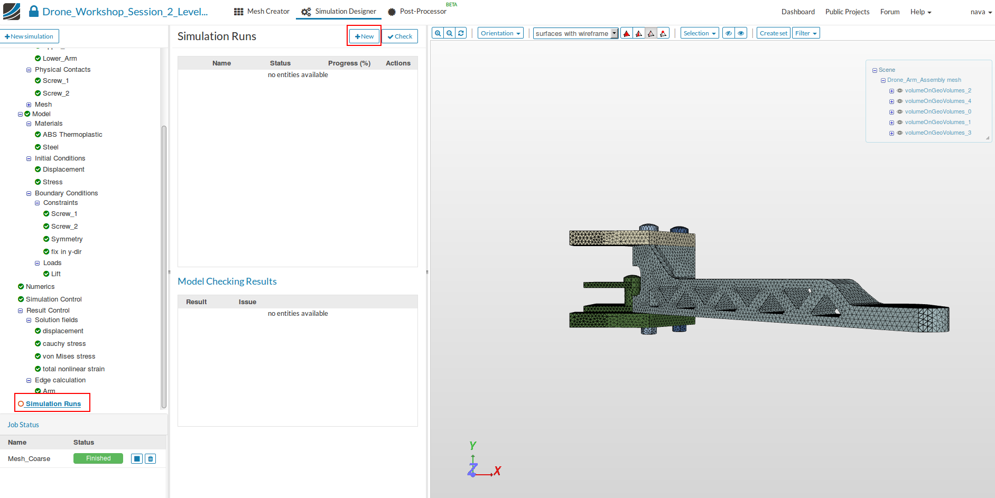Click the Check button
Screen dimensions: 995x498
(399, 36)
